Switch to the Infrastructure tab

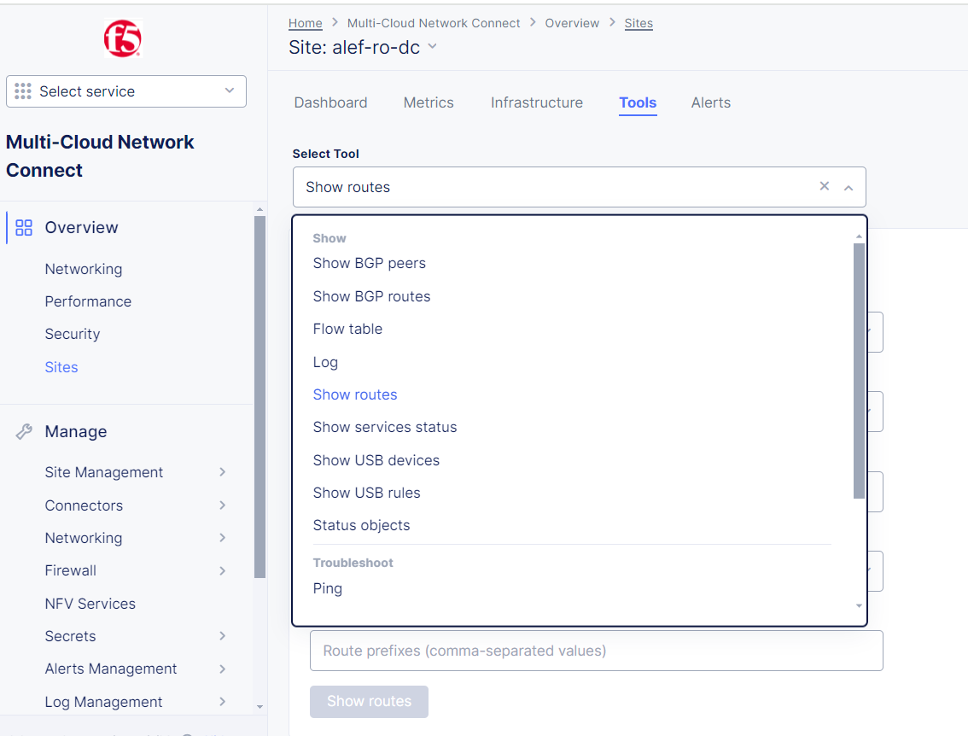click(x=536, y=102)
